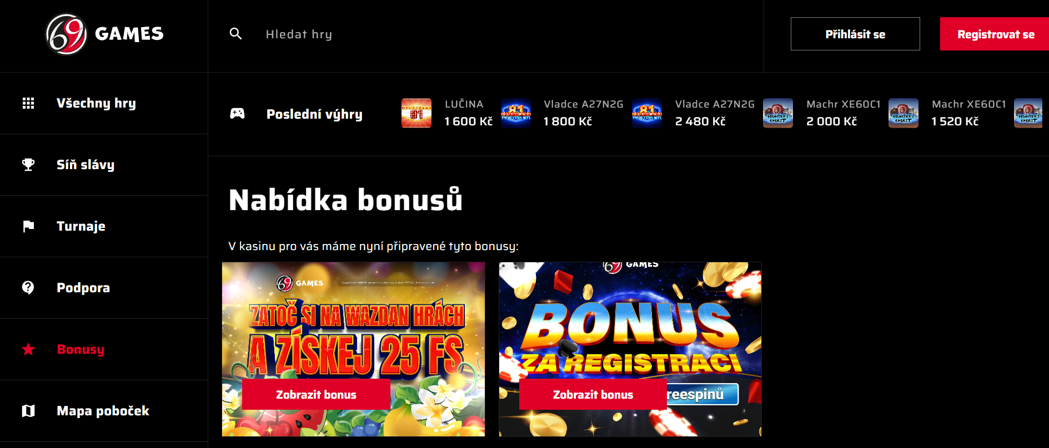
Task: Click the map icon for Mapa poboček
Action: pos(28,411)
